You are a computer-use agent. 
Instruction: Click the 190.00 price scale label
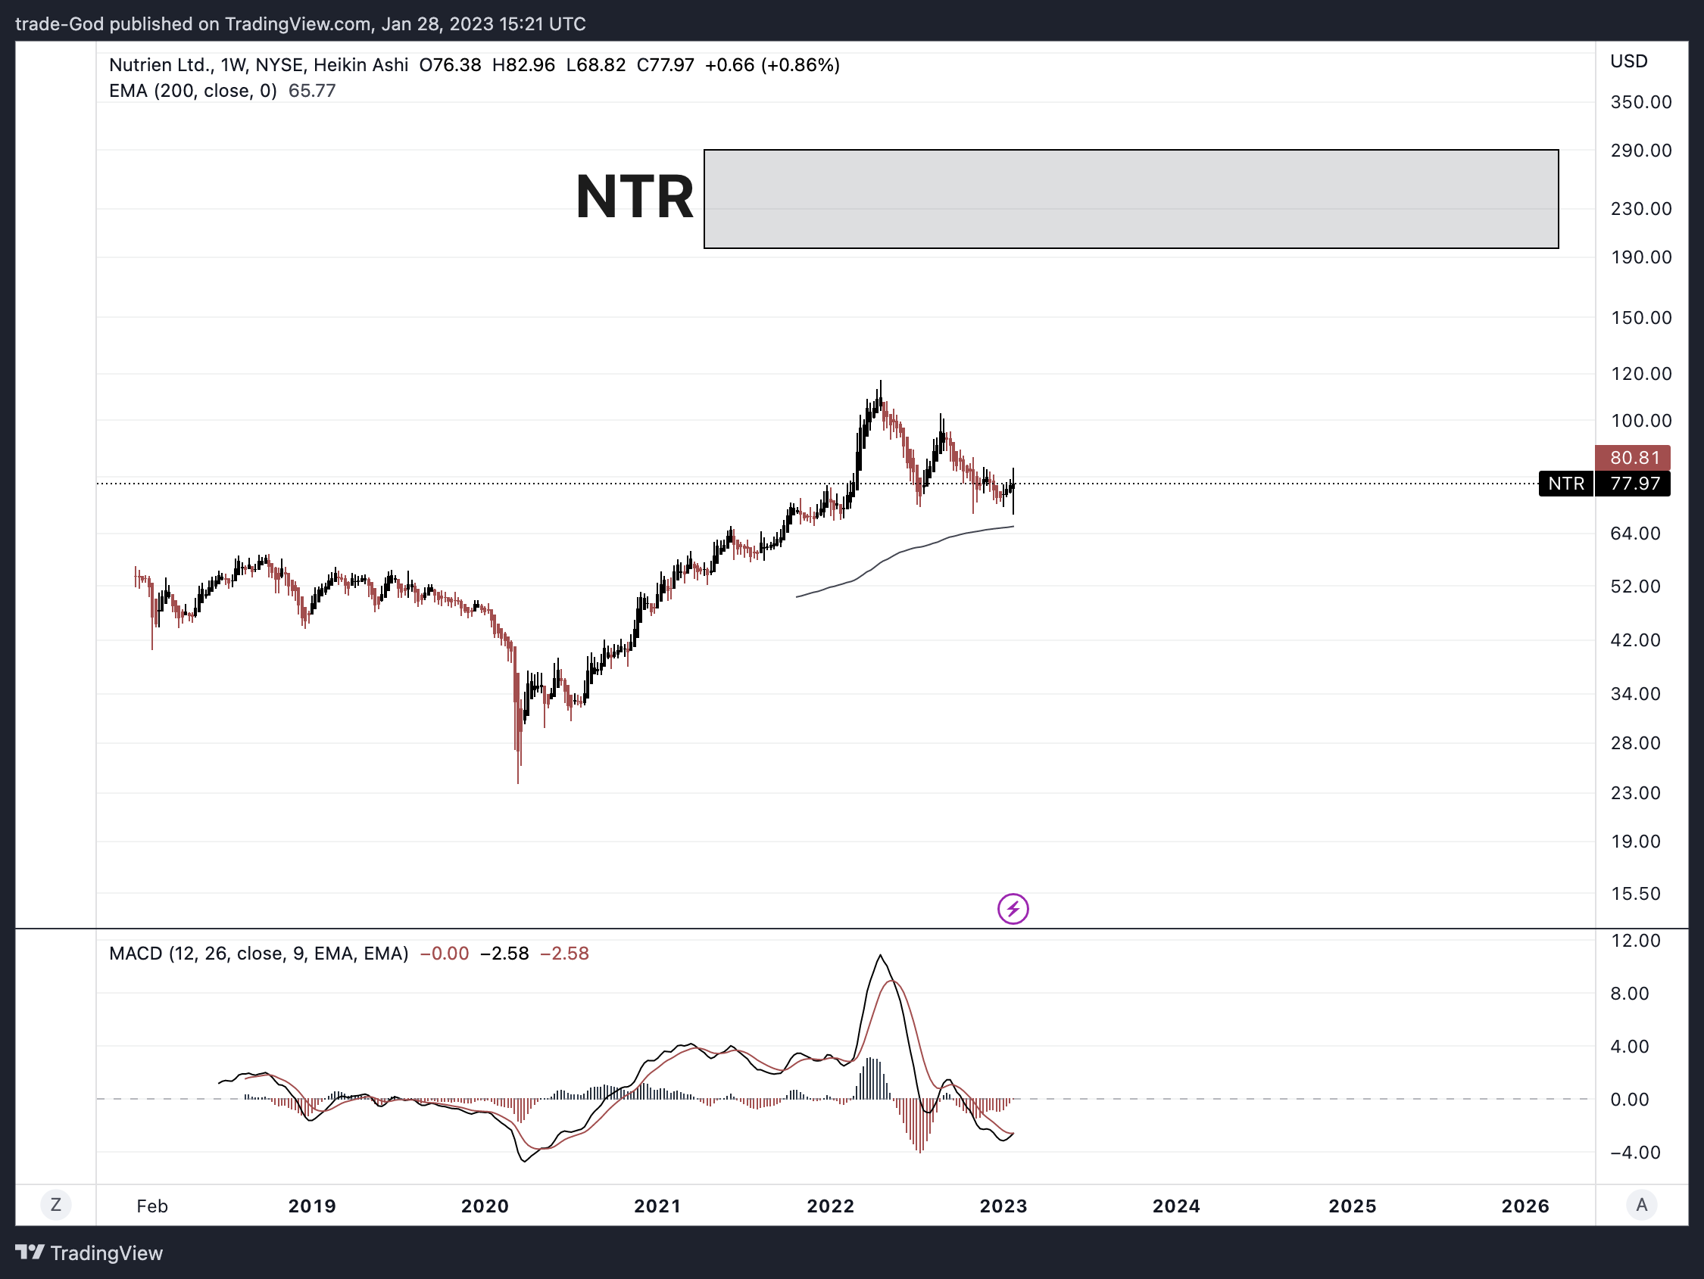(x=1641, y=257)
